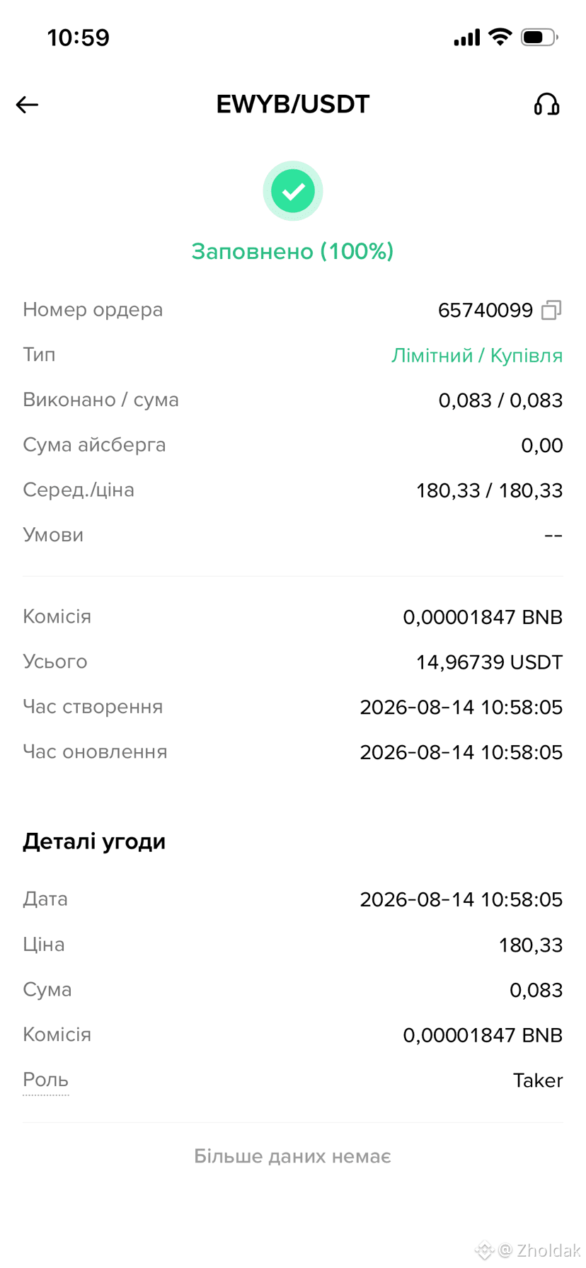Viewport: 586px width, 1268px height.
Task: Tap order number value 65740099
Action: (x=486, y=310)
